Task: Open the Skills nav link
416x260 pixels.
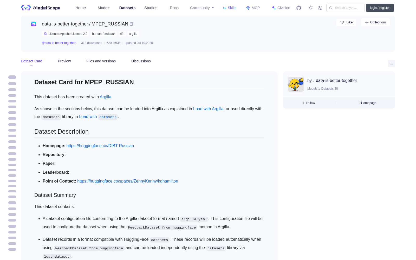Action: 230,8
